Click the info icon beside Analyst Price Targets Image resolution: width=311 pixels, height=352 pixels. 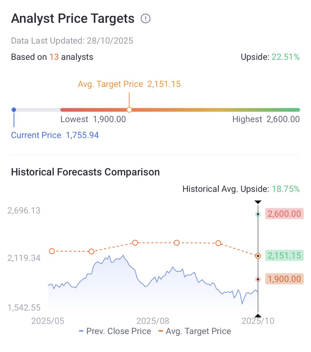146,19
